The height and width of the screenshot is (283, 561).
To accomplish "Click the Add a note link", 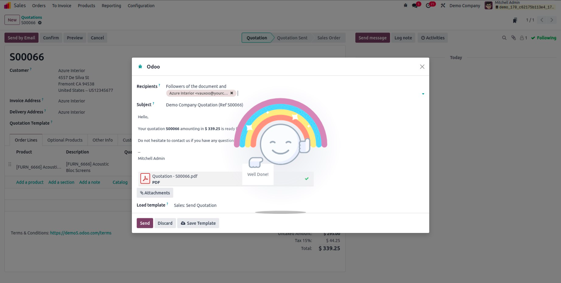I will 90,182.
